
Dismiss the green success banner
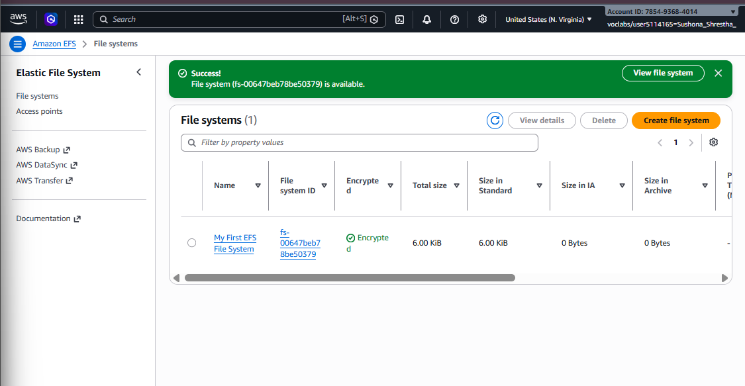tap(718, 73)
